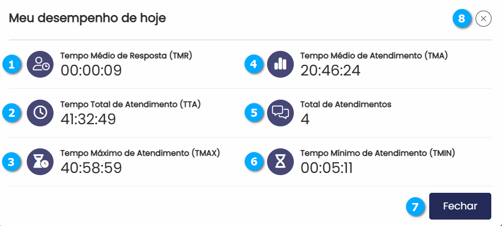
Task: Click the bar chart icon for TMA
Action: (280, 64)
